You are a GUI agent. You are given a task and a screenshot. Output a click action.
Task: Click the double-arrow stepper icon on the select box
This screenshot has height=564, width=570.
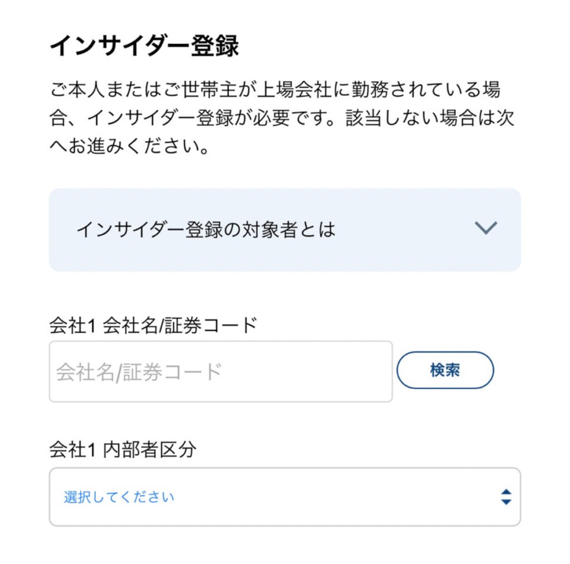(505, 497)
